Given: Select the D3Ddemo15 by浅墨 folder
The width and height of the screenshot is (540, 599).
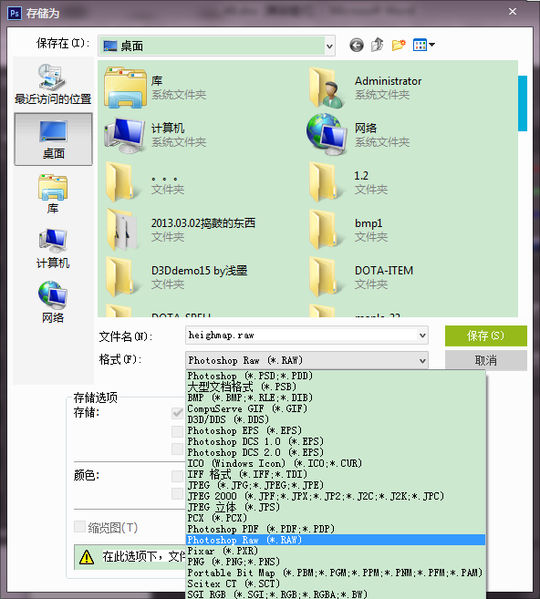Looking at the screenshot, I should (x=176, y=277).
